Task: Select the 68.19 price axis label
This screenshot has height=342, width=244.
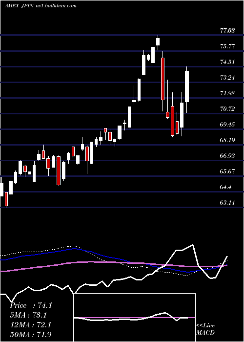Action: (227, 140)
